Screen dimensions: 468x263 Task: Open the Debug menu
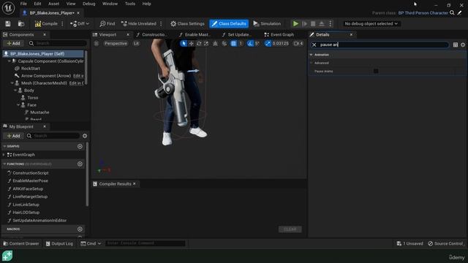pos(88,4)
